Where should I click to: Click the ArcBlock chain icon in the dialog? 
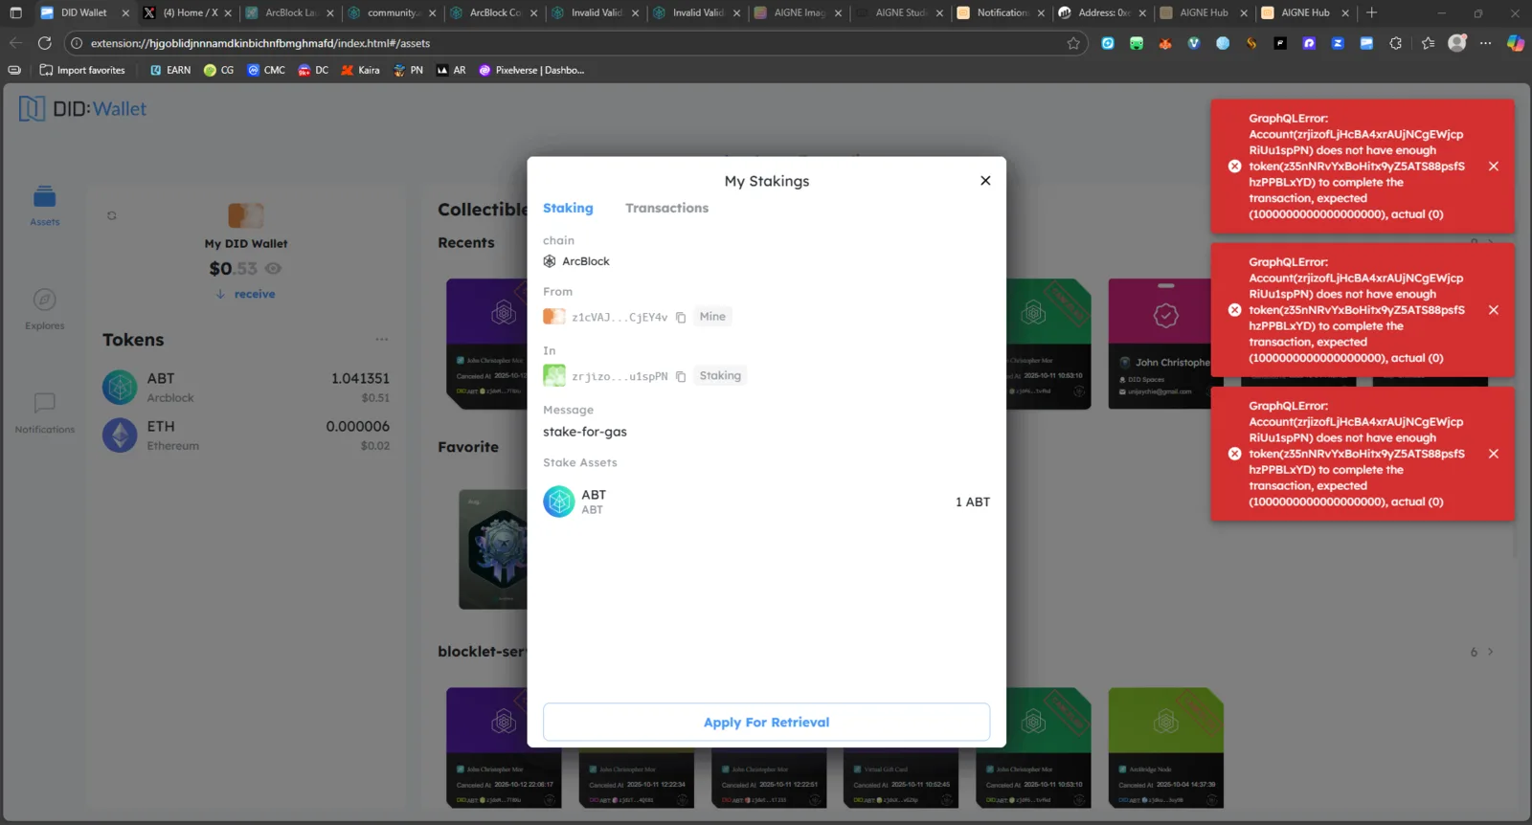point(550,261)
